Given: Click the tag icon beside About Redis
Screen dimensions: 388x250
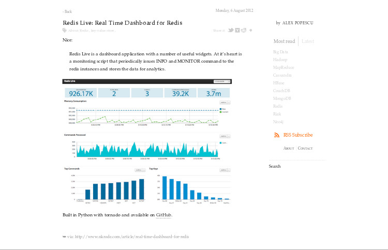Looking at the screenshot, I should pos(65,31).
